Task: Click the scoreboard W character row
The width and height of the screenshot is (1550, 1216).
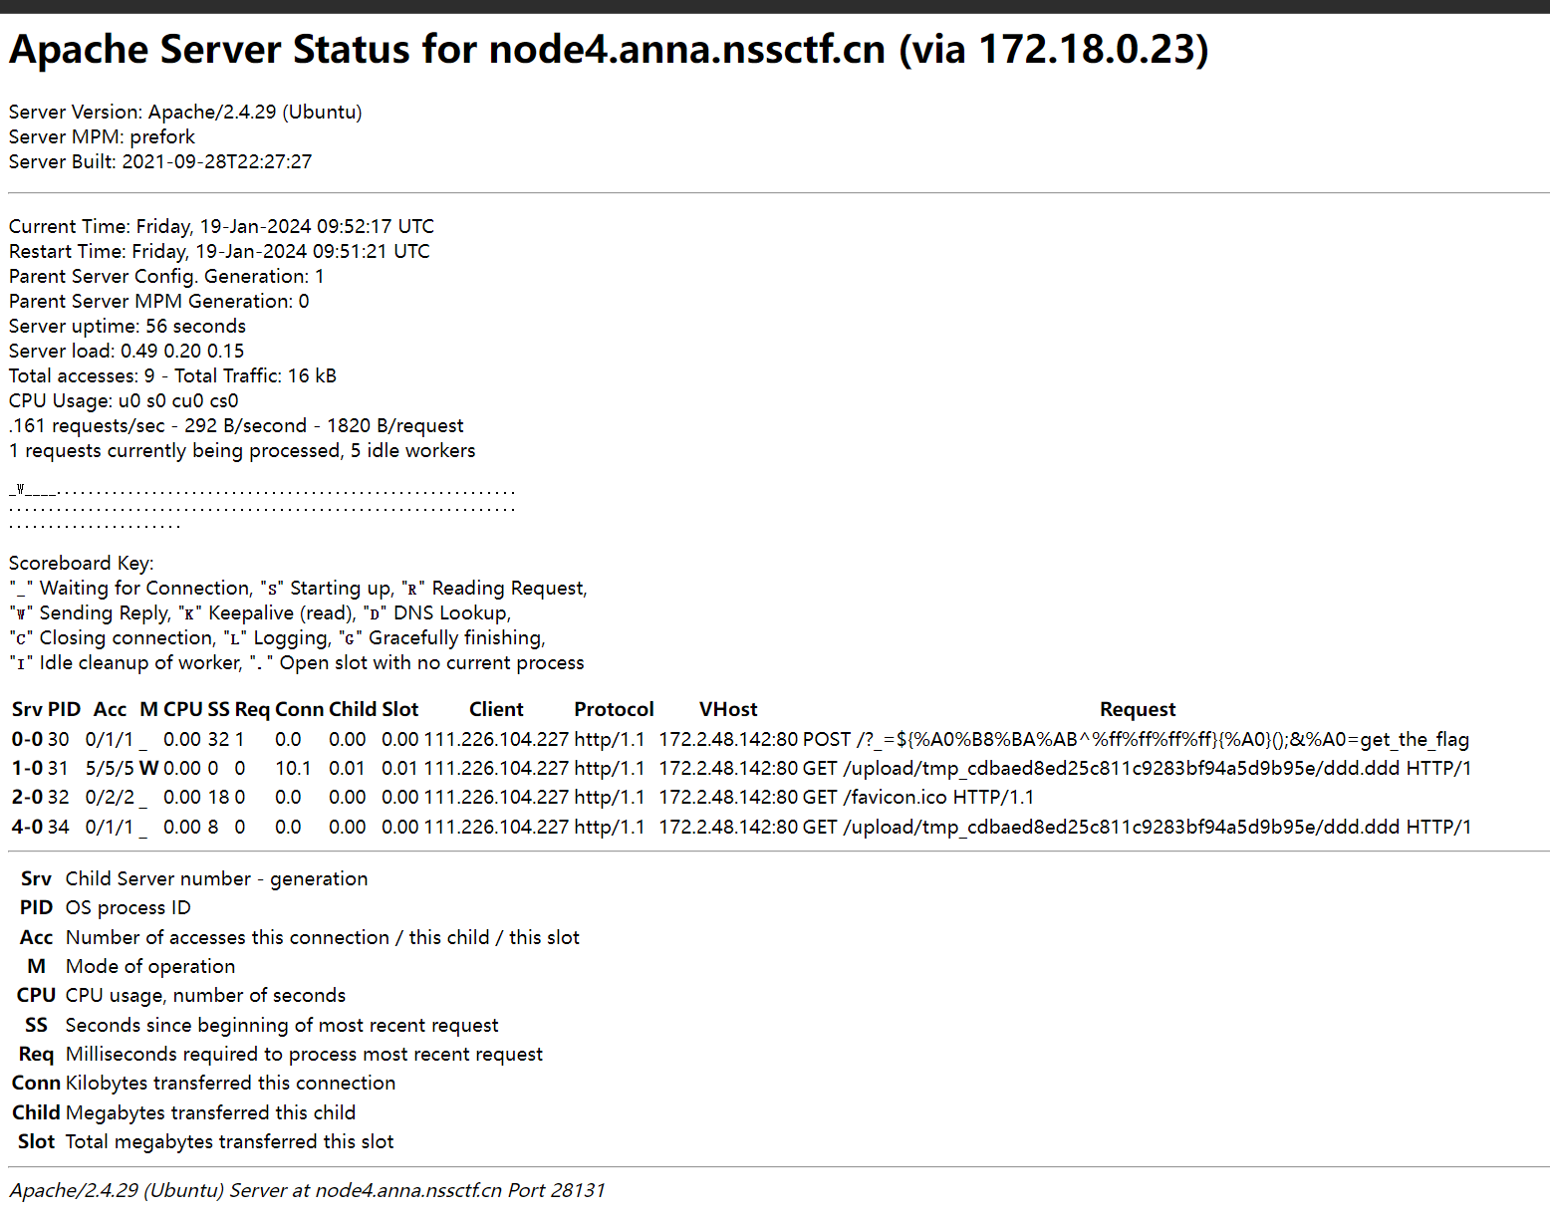Action: click(262, 490)
